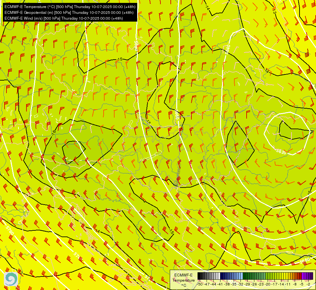The width and height of the screenshot is (316, 290).
Task: Click the -47 tick on the legend
Action: tap(206, 284)
